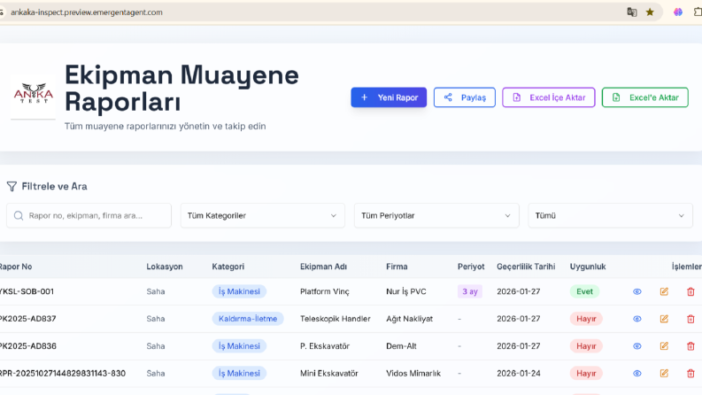Click the Hayır badge for Dem-Alt row
Image resolution: width=702 pixels, height=395 pixels.
[x=586, y=346]
